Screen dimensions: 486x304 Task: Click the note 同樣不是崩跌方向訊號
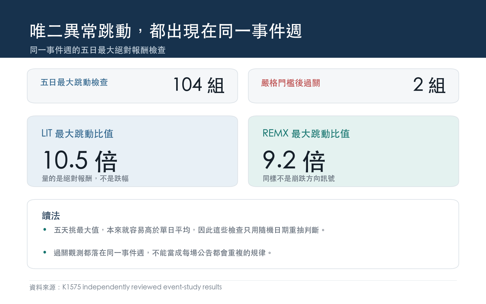(299, 178)
